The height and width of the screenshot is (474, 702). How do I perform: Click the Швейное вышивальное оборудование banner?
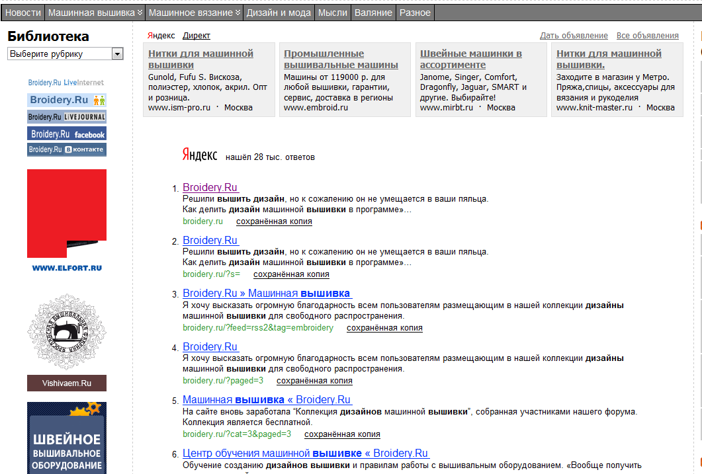point(67,438)
